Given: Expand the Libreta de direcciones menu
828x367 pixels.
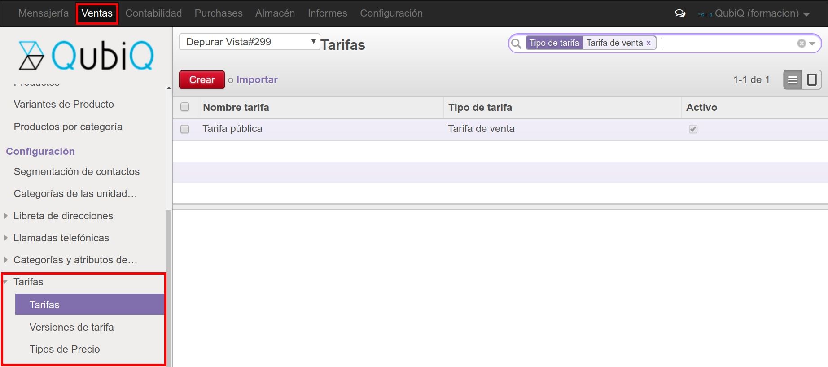Looking at the screenshot, I should [63, 216].
